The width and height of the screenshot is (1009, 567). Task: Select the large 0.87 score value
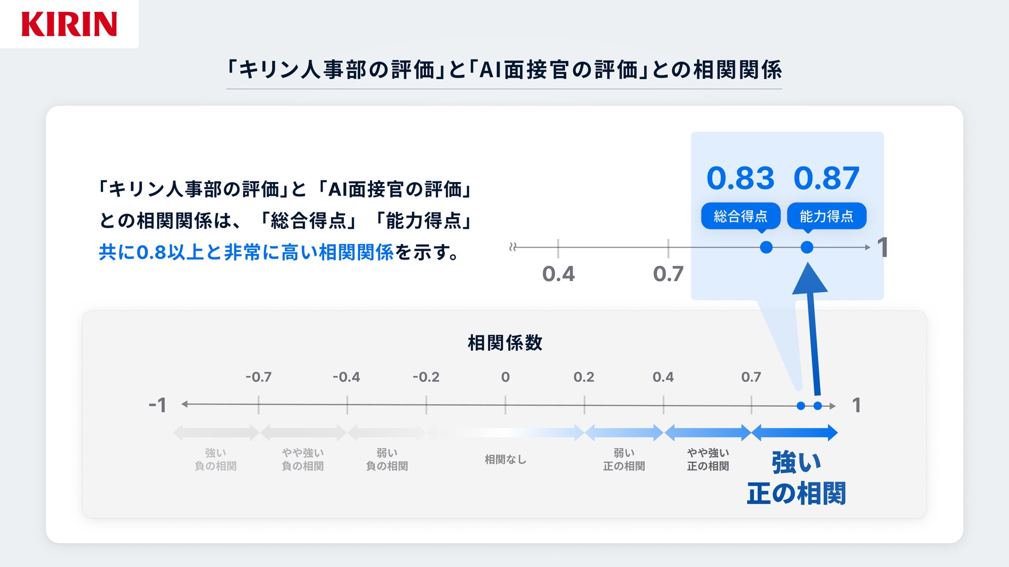pos(826,178)
